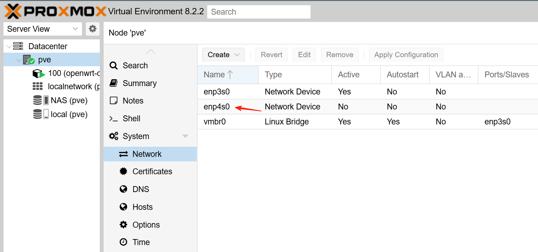538x252 pixels.
Task: Collapse the Datacenter tree node
Action: (x=9, y=46)
